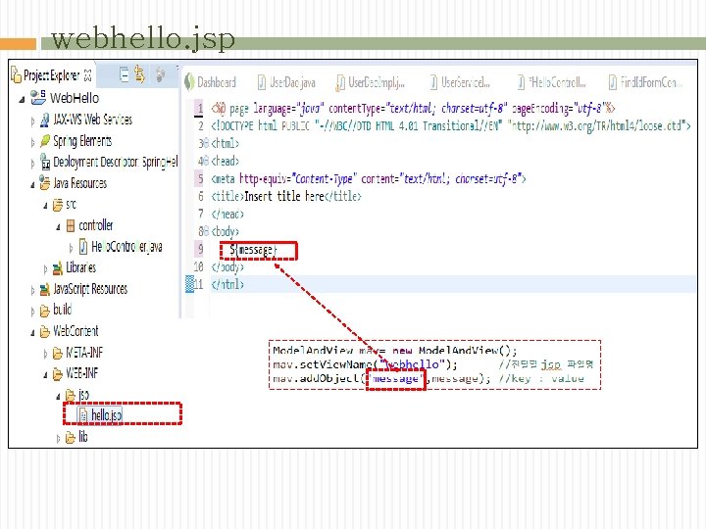
Task: Click the closing html tag on line 11
Action: 227,284
